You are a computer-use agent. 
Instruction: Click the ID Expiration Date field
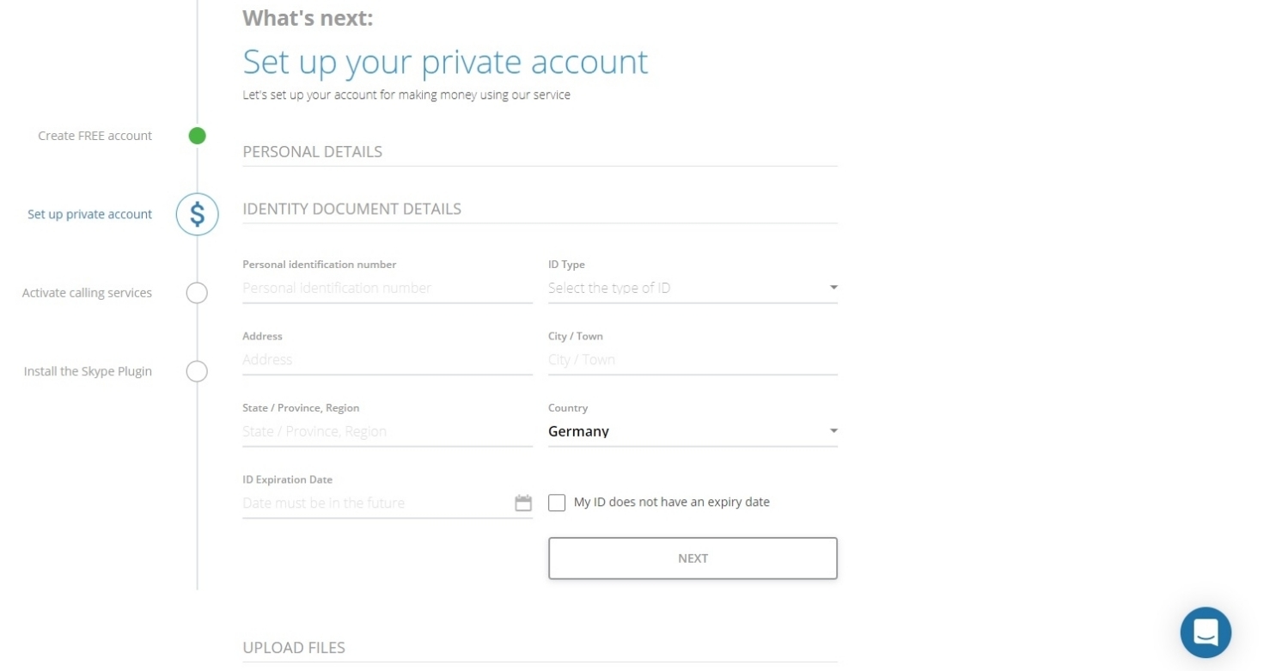[376, 503]
